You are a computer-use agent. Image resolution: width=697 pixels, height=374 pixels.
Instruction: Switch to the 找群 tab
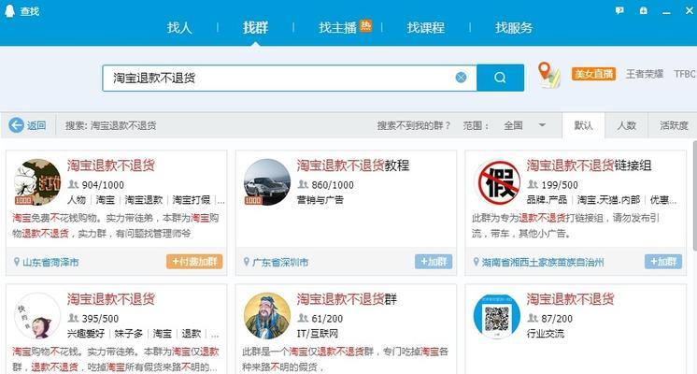pos(255,27)
